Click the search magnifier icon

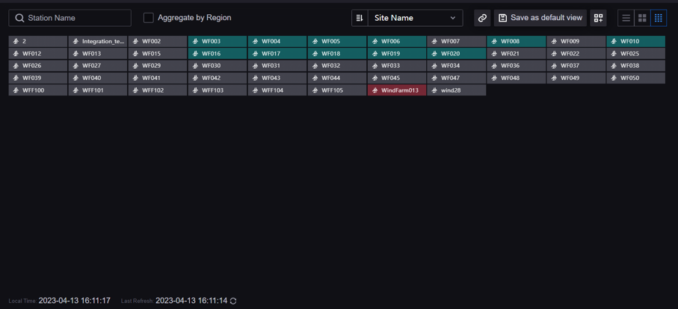pos(19,18)
